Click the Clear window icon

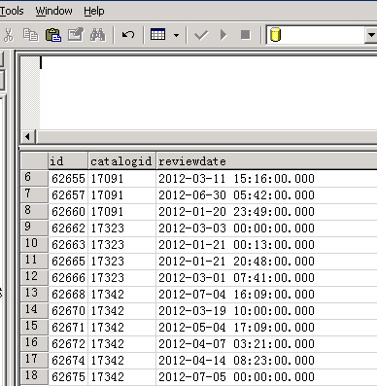pos(76,35)
